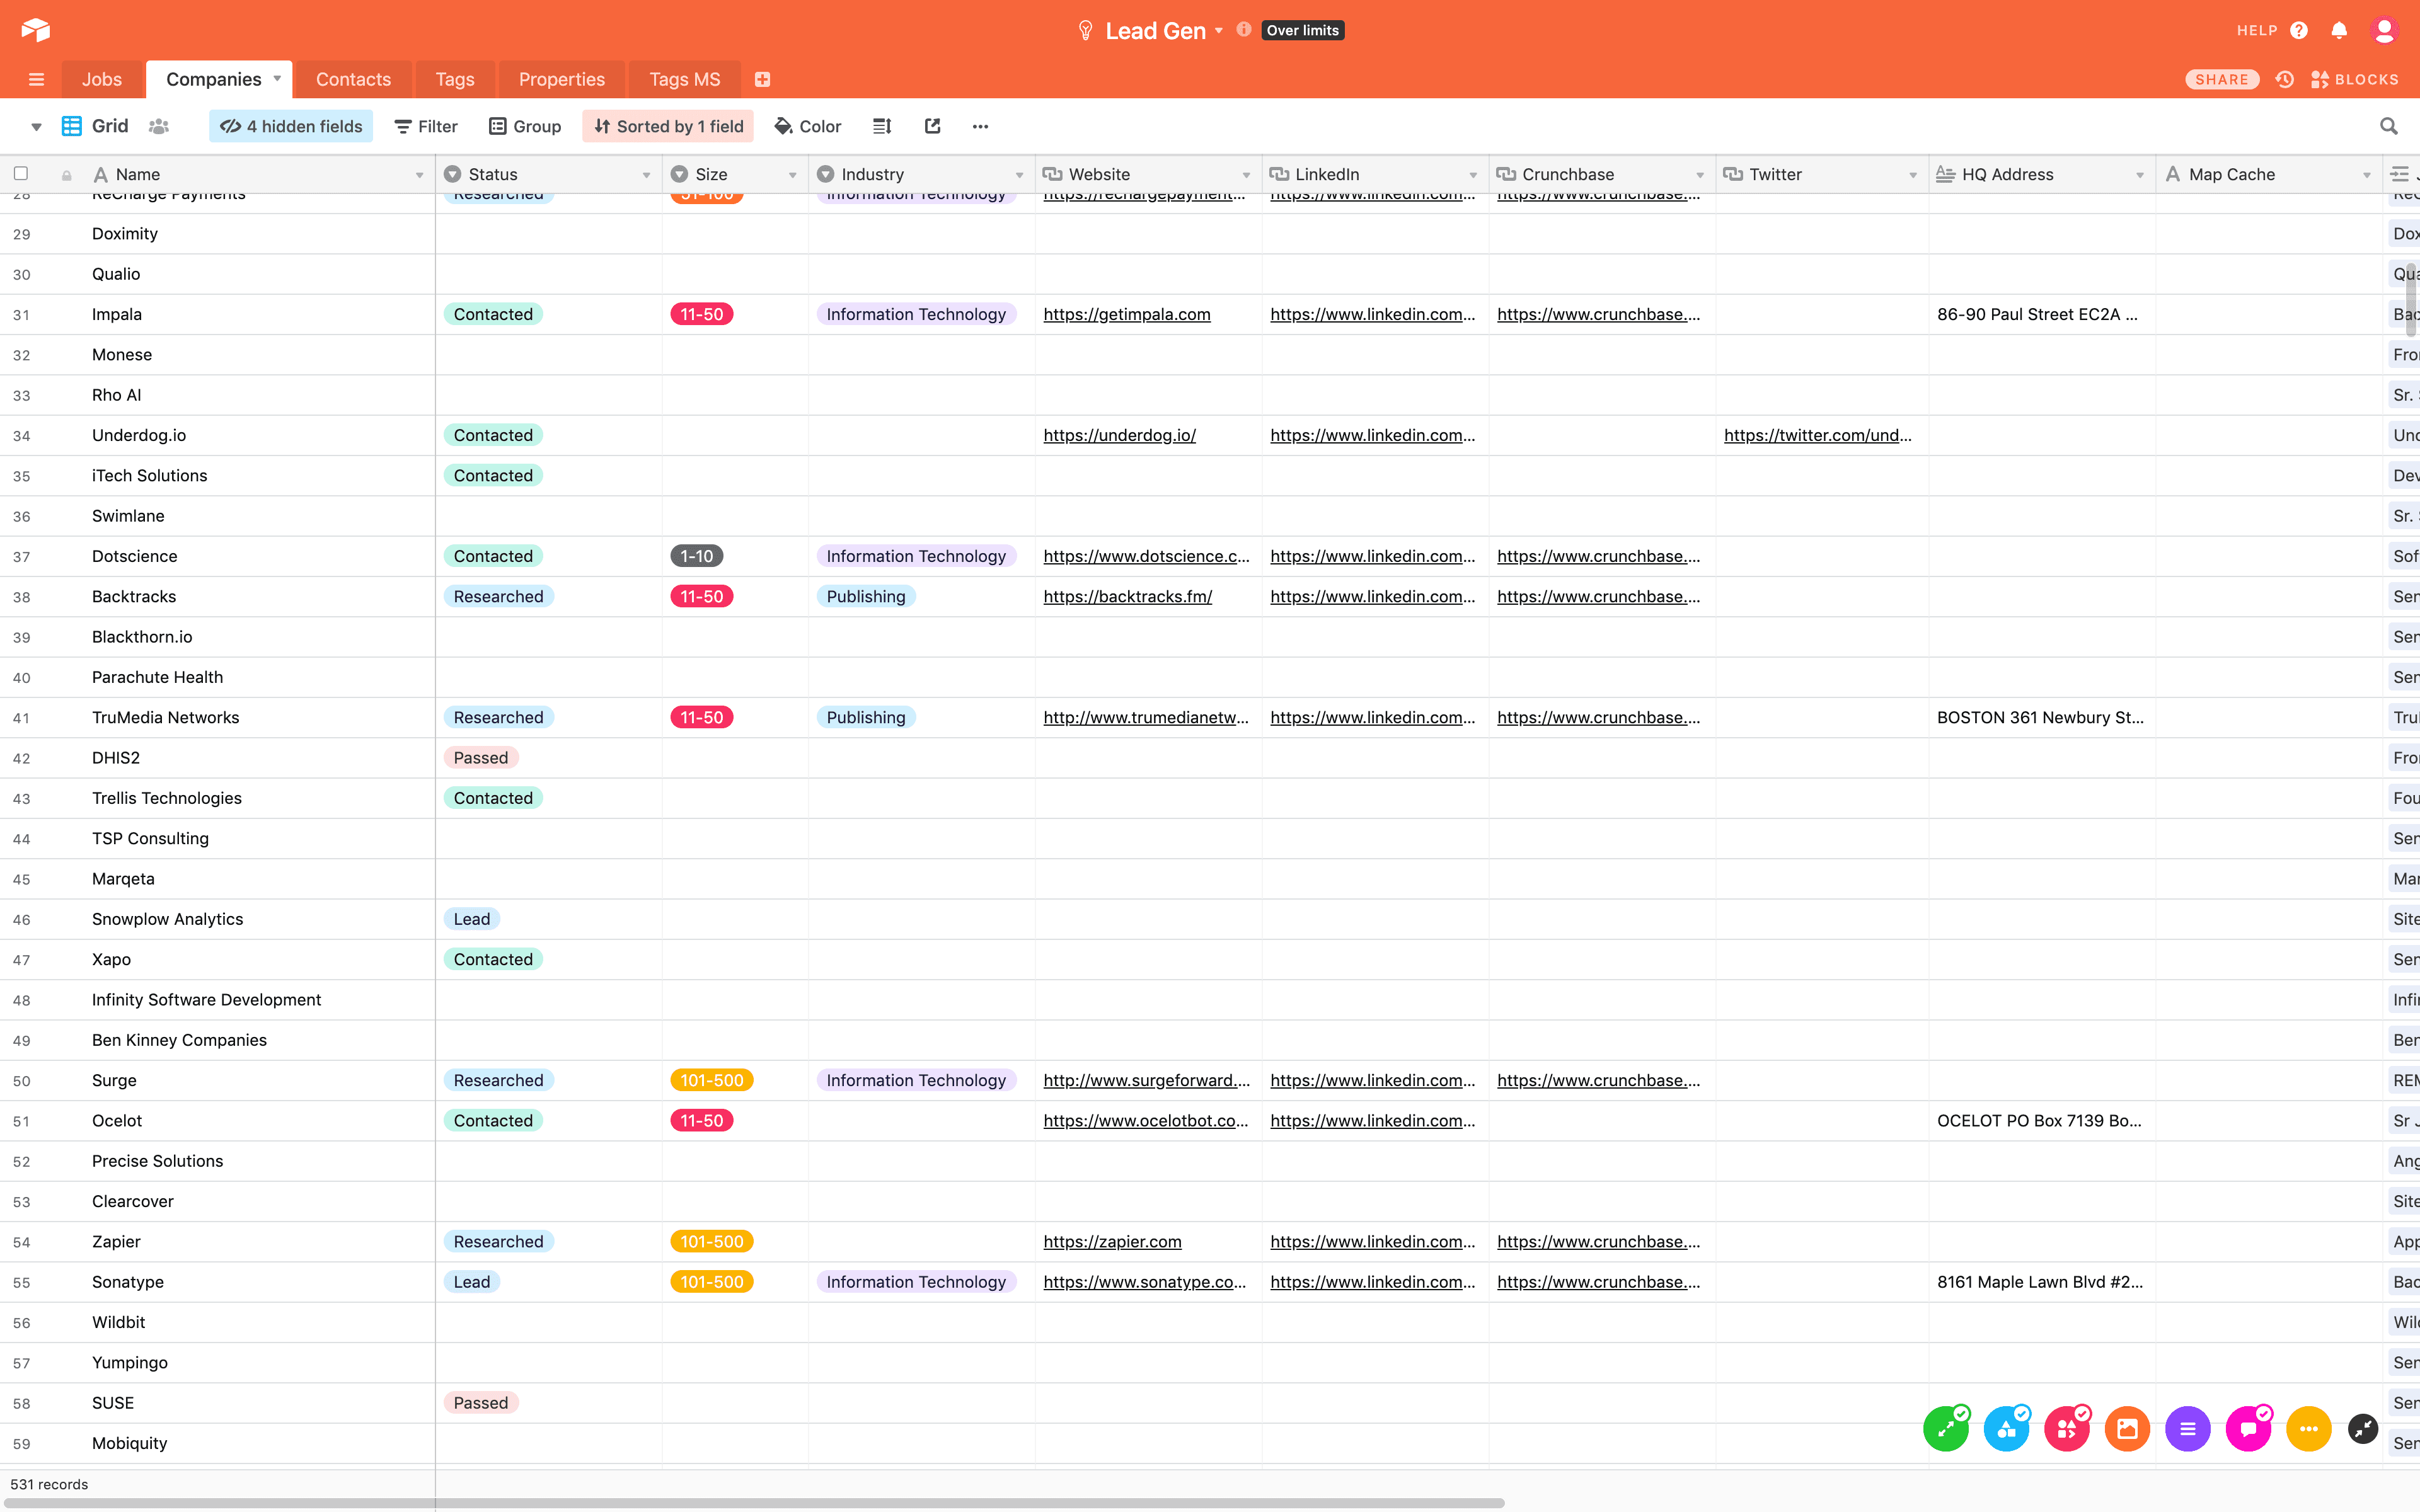Open Underdog.io twitter link
2420x1512 pixels.
click(x=1817, y=435)
